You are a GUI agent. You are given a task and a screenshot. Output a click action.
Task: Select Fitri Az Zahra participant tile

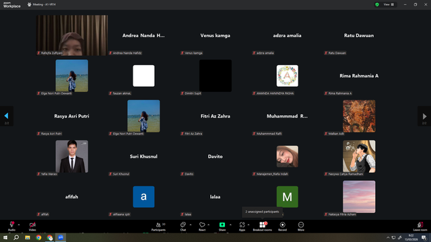coord(215,116)
